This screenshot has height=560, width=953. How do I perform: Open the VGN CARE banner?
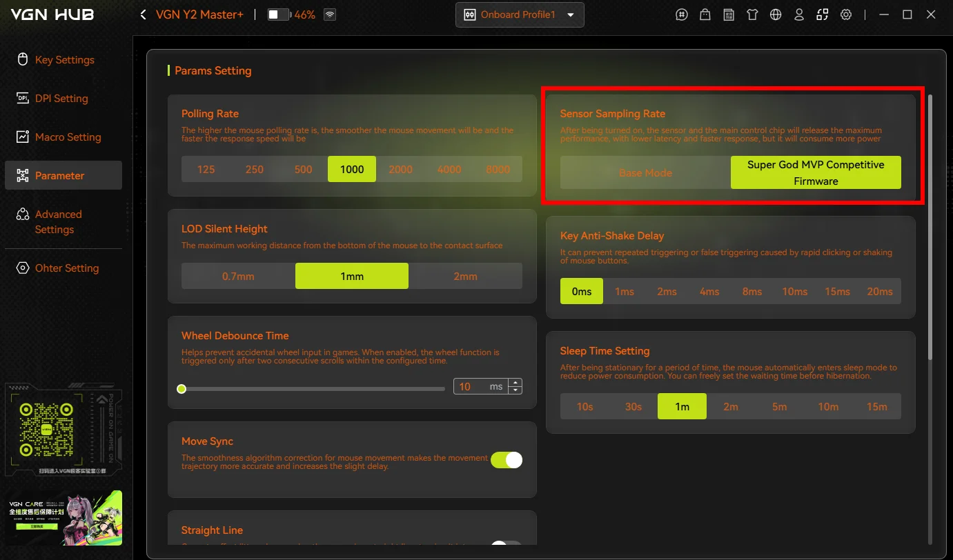click(x=63, y=518)
